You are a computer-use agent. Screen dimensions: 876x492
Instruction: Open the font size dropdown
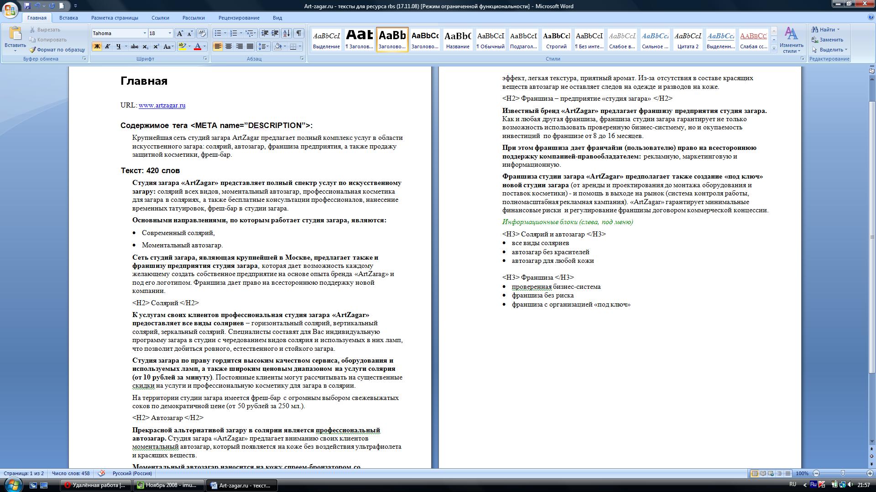[x=169, y=33]
